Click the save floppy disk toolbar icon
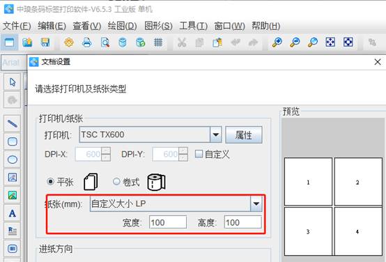386x262 pixels. click(x=45, y=43)
